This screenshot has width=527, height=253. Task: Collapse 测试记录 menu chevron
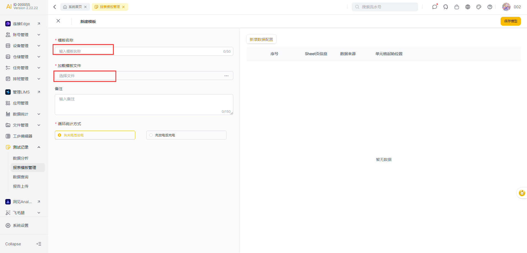pyautogui.click(x=39, y=147)
